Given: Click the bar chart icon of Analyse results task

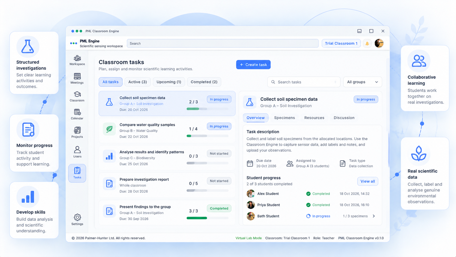Looking at the screenshot, I should [109, 156].
